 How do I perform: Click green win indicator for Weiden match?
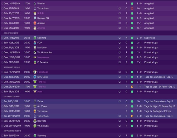pyautogui.click(x=132, y=4)
